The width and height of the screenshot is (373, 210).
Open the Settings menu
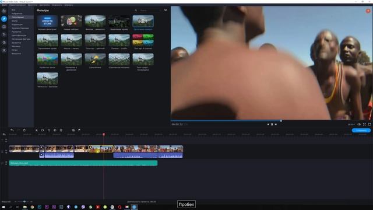(45, 5)
